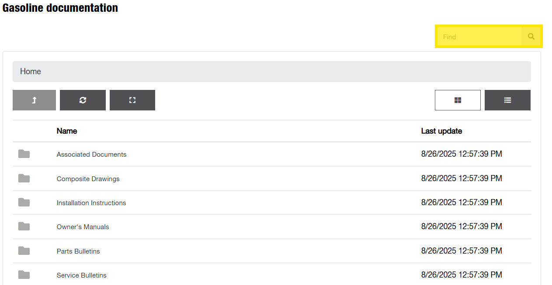
Task: Toggle fullscreen view of file browser
Action: tap(132, 100)
